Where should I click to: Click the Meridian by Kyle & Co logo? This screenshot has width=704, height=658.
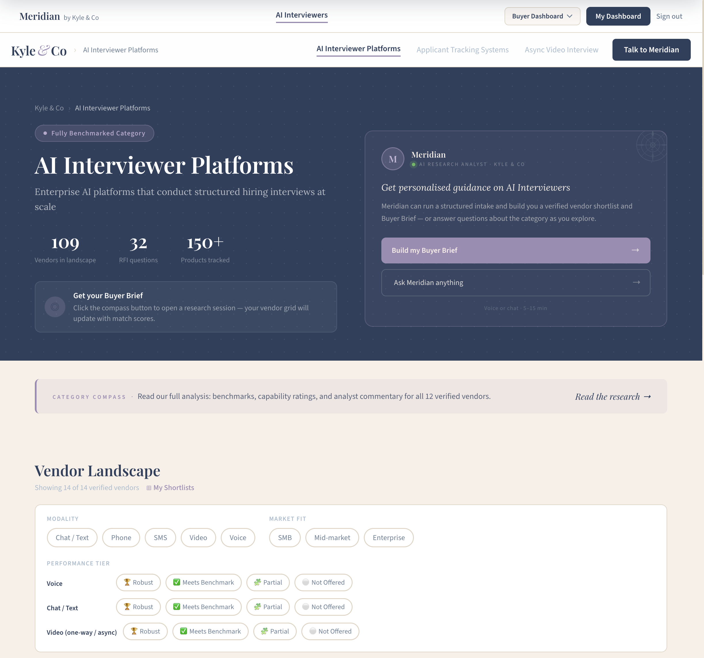pos(59,17)
